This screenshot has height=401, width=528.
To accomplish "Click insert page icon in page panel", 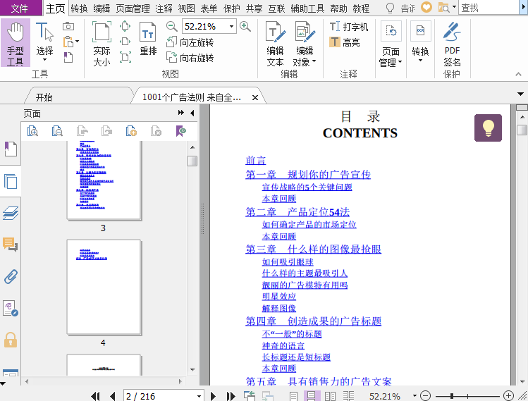I will coord(131,131).
